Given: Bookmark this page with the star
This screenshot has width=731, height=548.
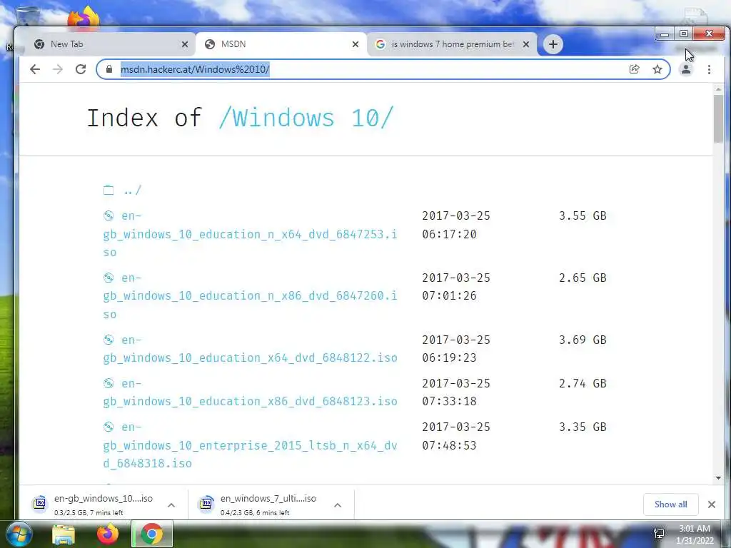Looking at the screenshot, I should click(x=657, y=69).
